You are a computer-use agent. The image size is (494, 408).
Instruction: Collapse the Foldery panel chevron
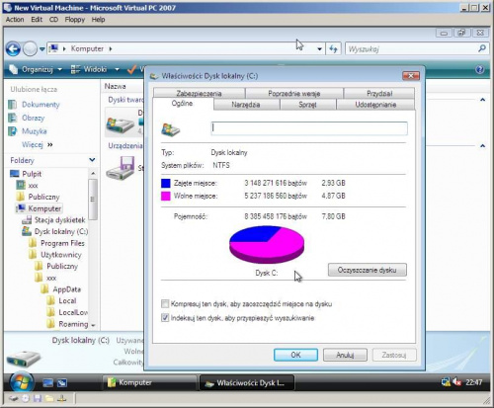point(92,160)
